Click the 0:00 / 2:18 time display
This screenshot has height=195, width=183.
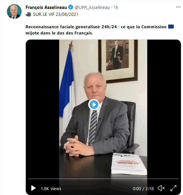(143, 189)
